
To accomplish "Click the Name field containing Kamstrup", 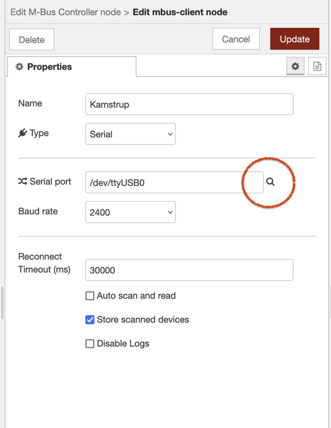I will click(x=189, y=104).
